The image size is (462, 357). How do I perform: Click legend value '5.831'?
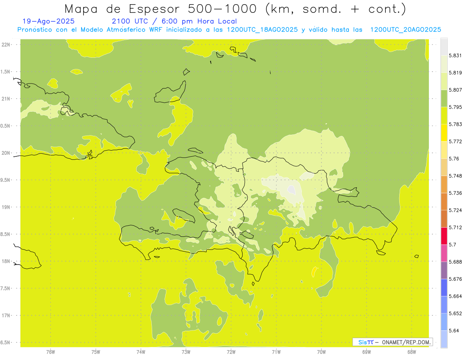pos(455,55)
